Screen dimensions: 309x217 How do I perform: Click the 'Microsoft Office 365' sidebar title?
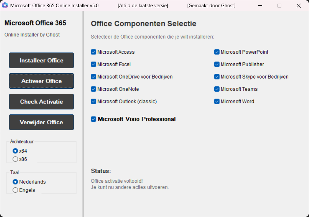tap(35, 23)
